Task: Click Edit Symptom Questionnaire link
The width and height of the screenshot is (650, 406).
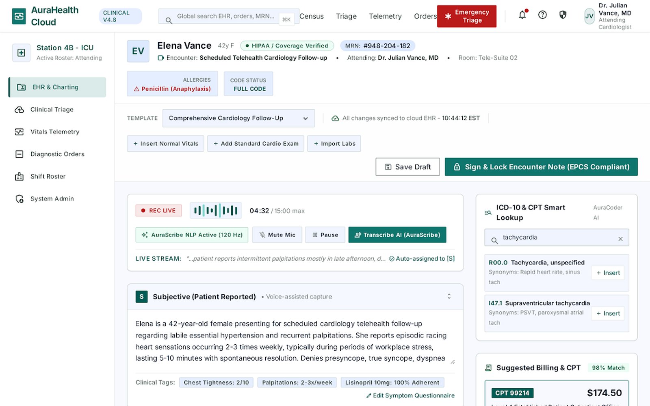Action: pos(410,395)
